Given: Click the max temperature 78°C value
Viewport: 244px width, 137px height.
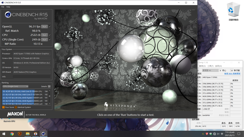Looking at the screenshot, I should [x=231, y=126].
